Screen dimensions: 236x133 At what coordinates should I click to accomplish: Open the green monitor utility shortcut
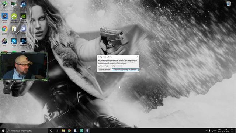14,6
